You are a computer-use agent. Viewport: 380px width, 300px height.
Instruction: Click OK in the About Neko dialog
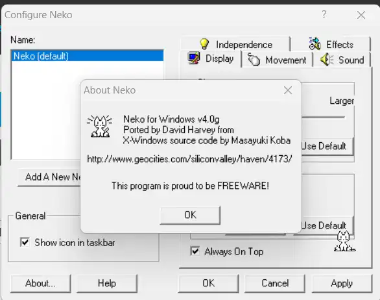point(190,215)
